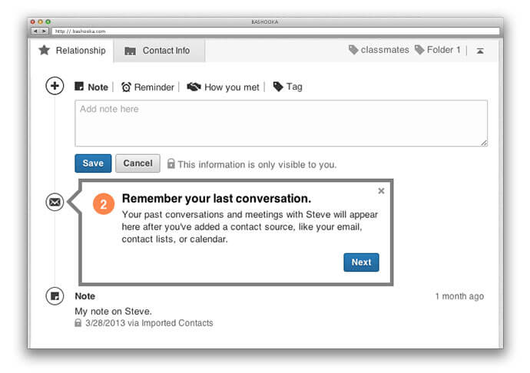The image size is (530, 373).
Task: Open the Folder 1 tag
Action: coord(438,50)
